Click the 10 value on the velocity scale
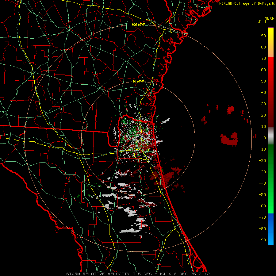The image size is (276, 276). tap(263, 127)
